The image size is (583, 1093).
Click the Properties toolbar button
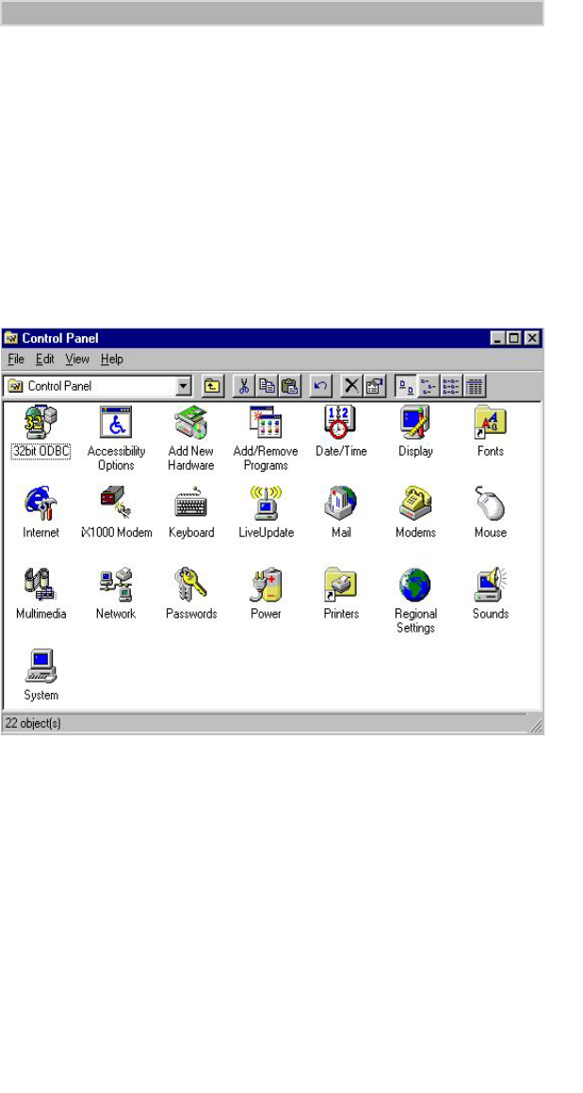(375, 385)
